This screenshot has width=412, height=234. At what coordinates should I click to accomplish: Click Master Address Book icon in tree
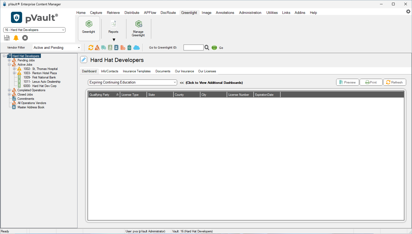(14, 107)
